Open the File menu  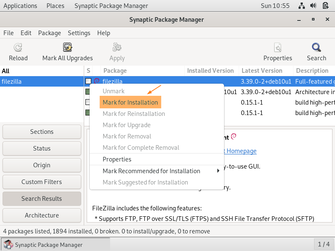click(8, 33)
